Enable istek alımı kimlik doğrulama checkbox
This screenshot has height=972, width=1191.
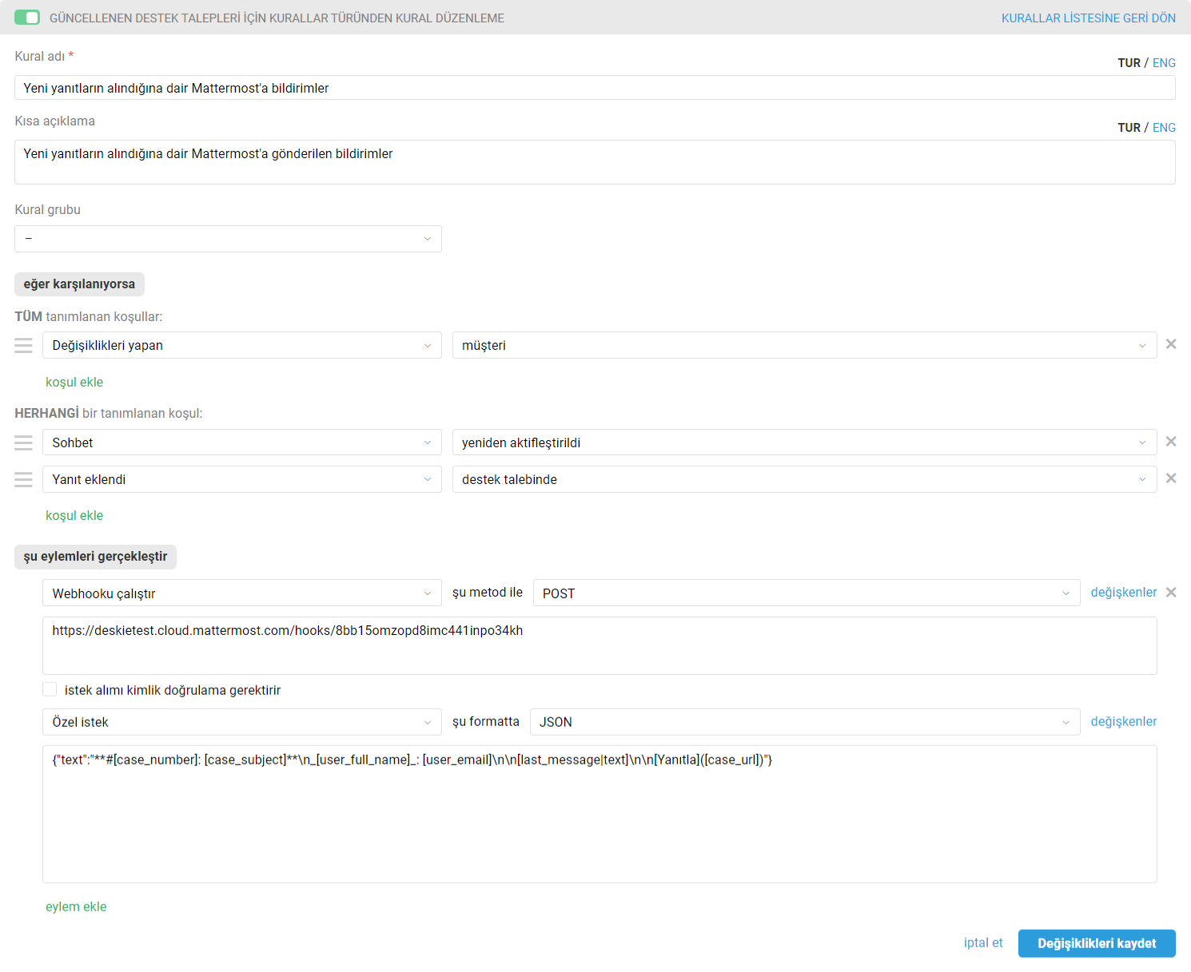(50, 689)
